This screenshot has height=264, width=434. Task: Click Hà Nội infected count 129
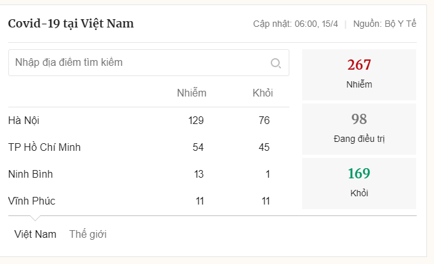[x=196, y=120]
